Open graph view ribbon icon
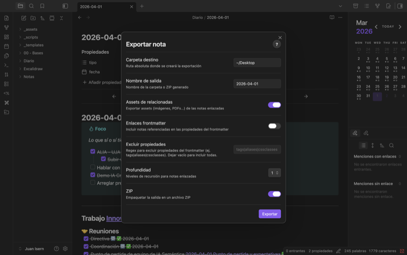Screen dimensions: 407x255 [7, 27]
